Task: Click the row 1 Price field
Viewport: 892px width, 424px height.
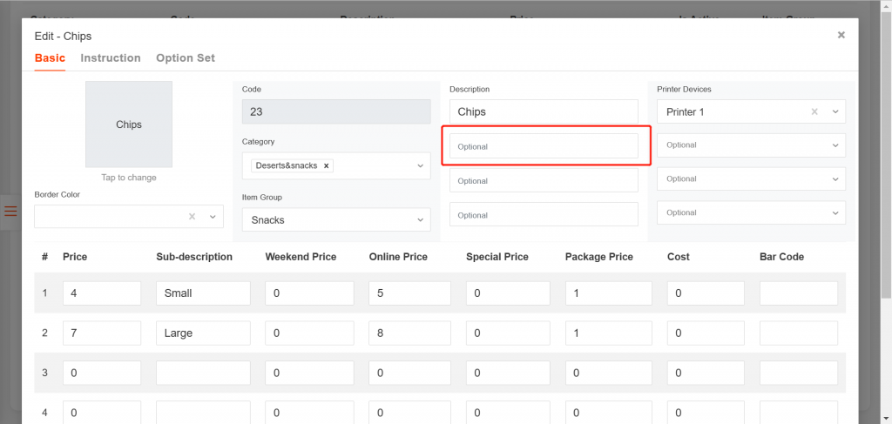Action: point(102,293)
